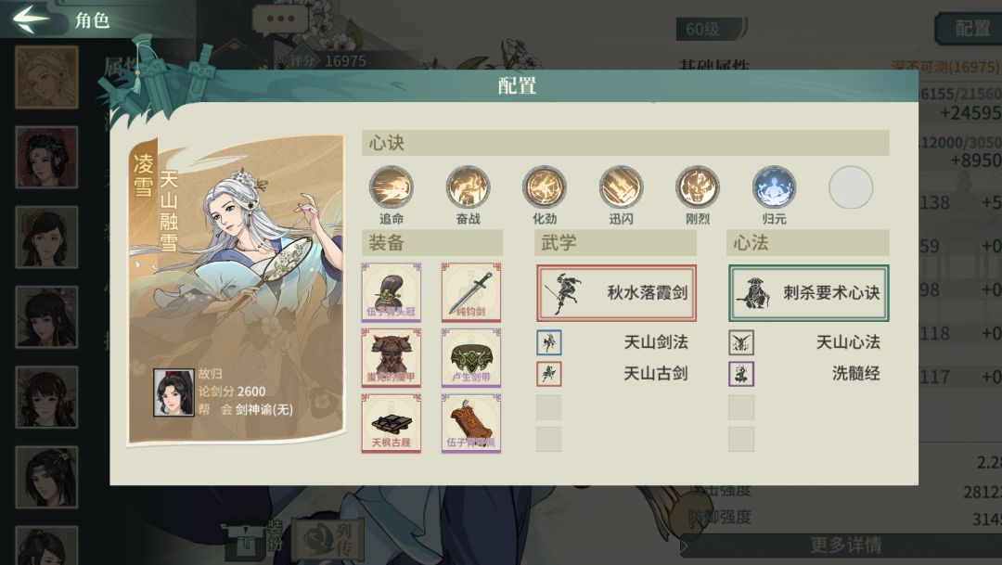Expand 更多详情 for more details
Screen dimensions: 1002x565
tap(845, 545)
